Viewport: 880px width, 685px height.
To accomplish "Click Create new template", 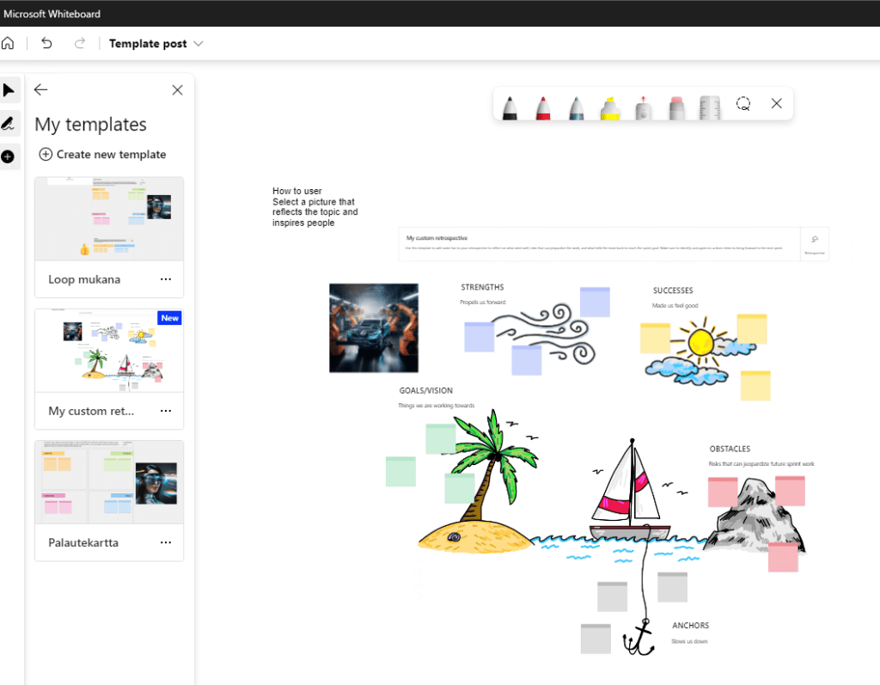I will tap(103, 155).
